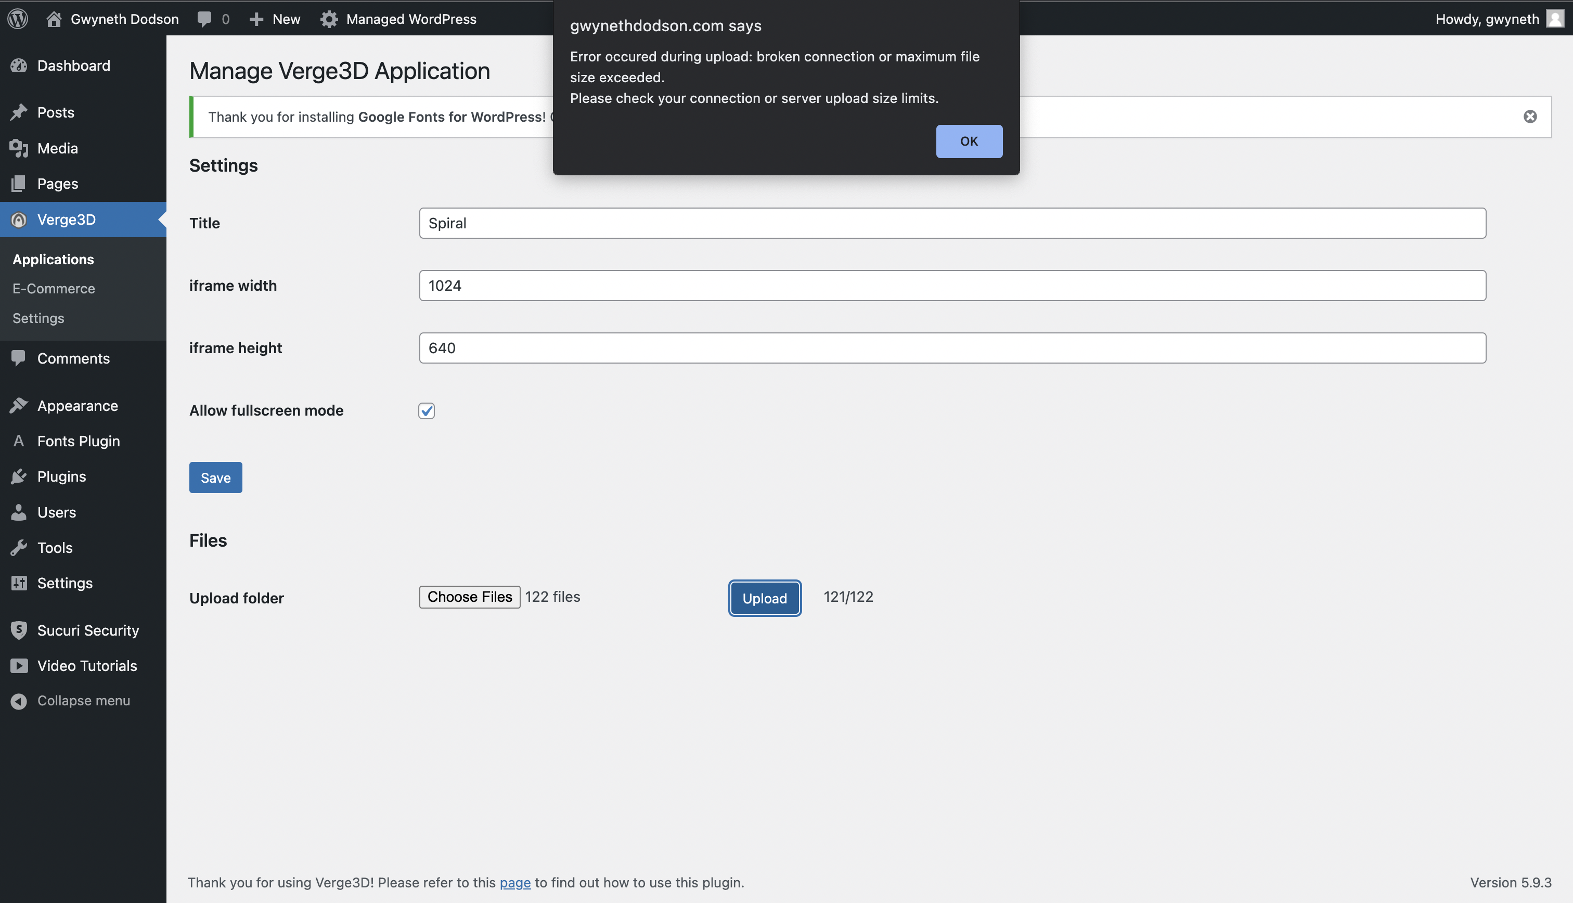
Task: Click the Settings sliders icon in sidebar
Action: (x=19, y=583)
